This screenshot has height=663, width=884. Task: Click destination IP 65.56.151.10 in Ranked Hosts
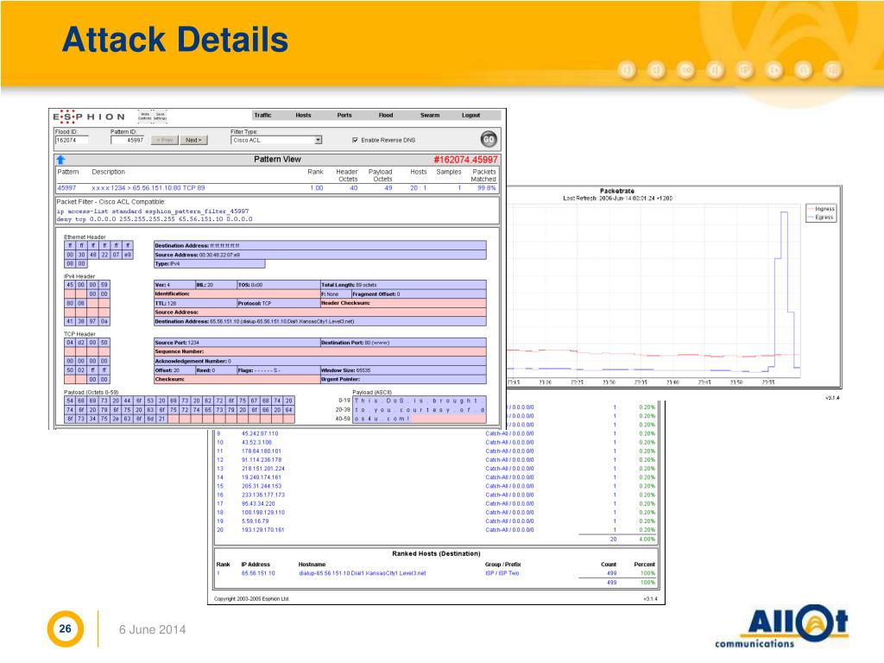[258, 573]
